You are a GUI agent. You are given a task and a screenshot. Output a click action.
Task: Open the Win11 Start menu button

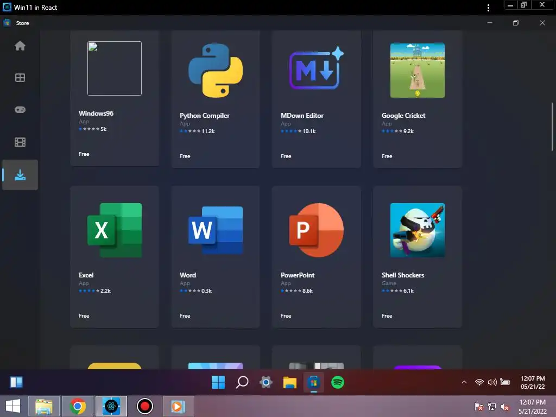[x=218, y=382]
